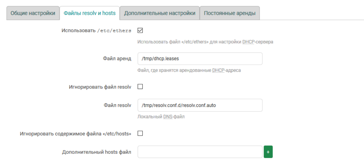Click into the Файл resolv path field

(x=200, y=105)
